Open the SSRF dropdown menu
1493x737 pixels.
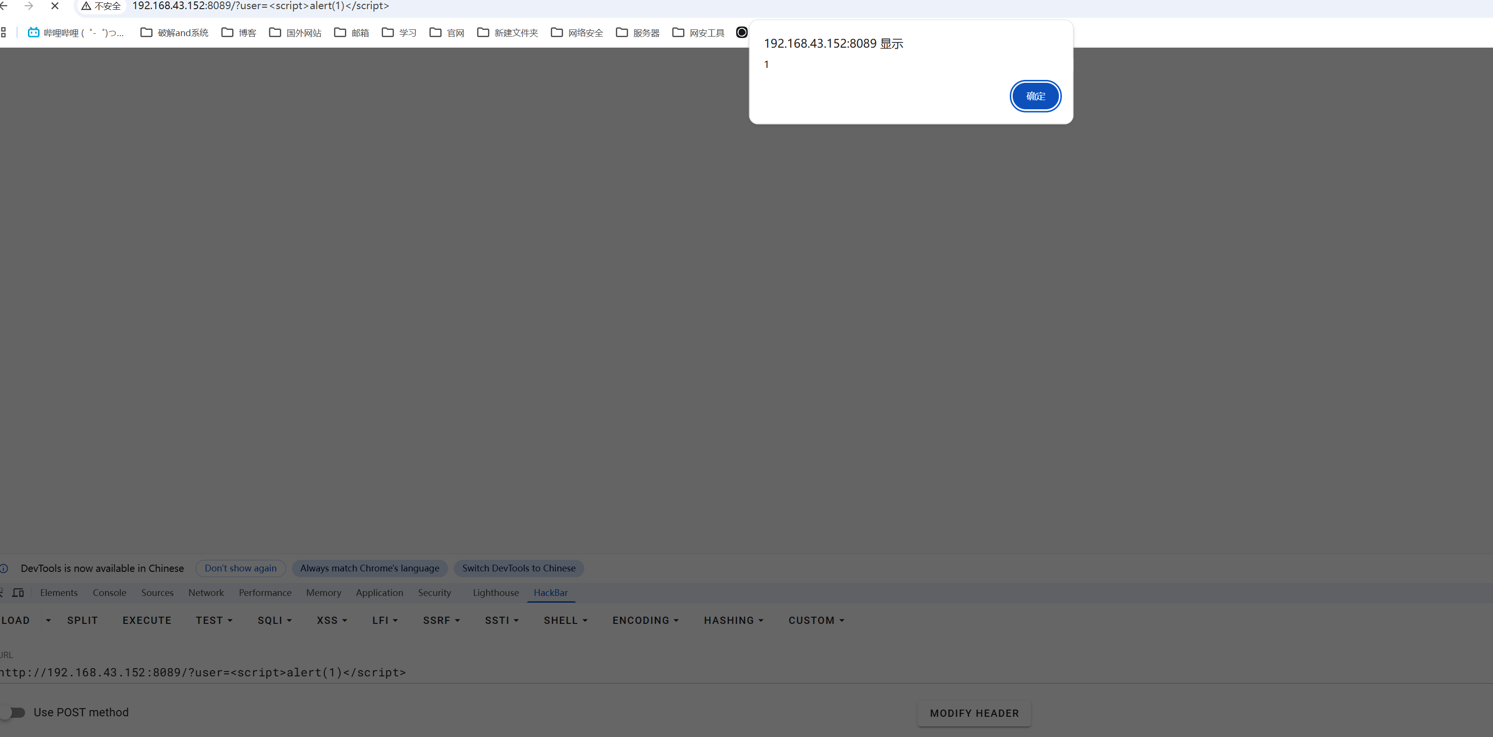click(x=441, y=620)
